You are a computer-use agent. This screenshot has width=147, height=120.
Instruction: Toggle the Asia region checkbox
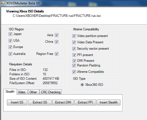coord(56,35)
